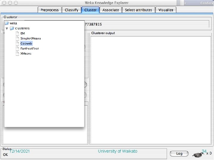This screenshot has width=214, height=160.
Task: Click the weka root folder icon
Action: (x=7, y=23)
